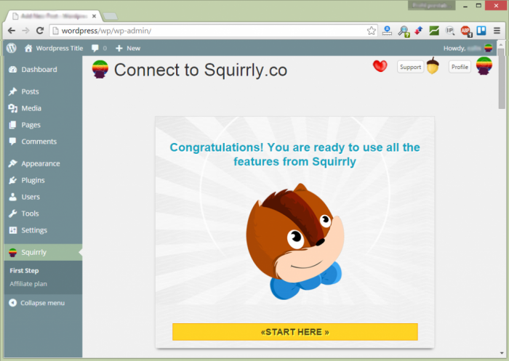Click the stamp extension icon beside the star
The image size is (509, 361).
click(x=387, y=31)
